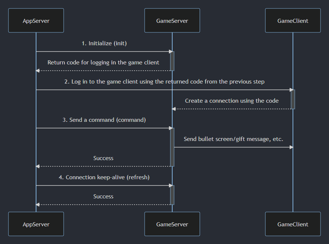Select the bottom GameClient participant box

[293, 224]
